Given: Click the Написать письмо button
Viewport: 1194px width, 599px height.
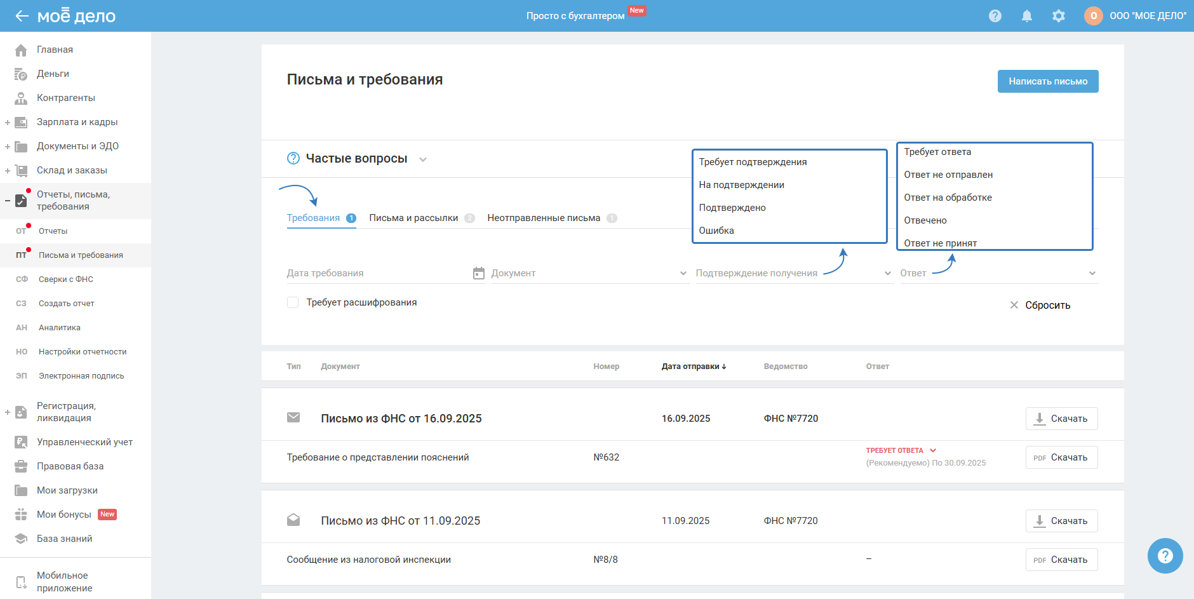Looking at the screenshot, I should [1047, 81].
